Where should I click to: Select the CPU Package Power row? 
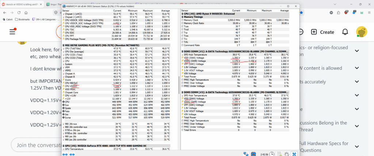(x=116, y=39)
